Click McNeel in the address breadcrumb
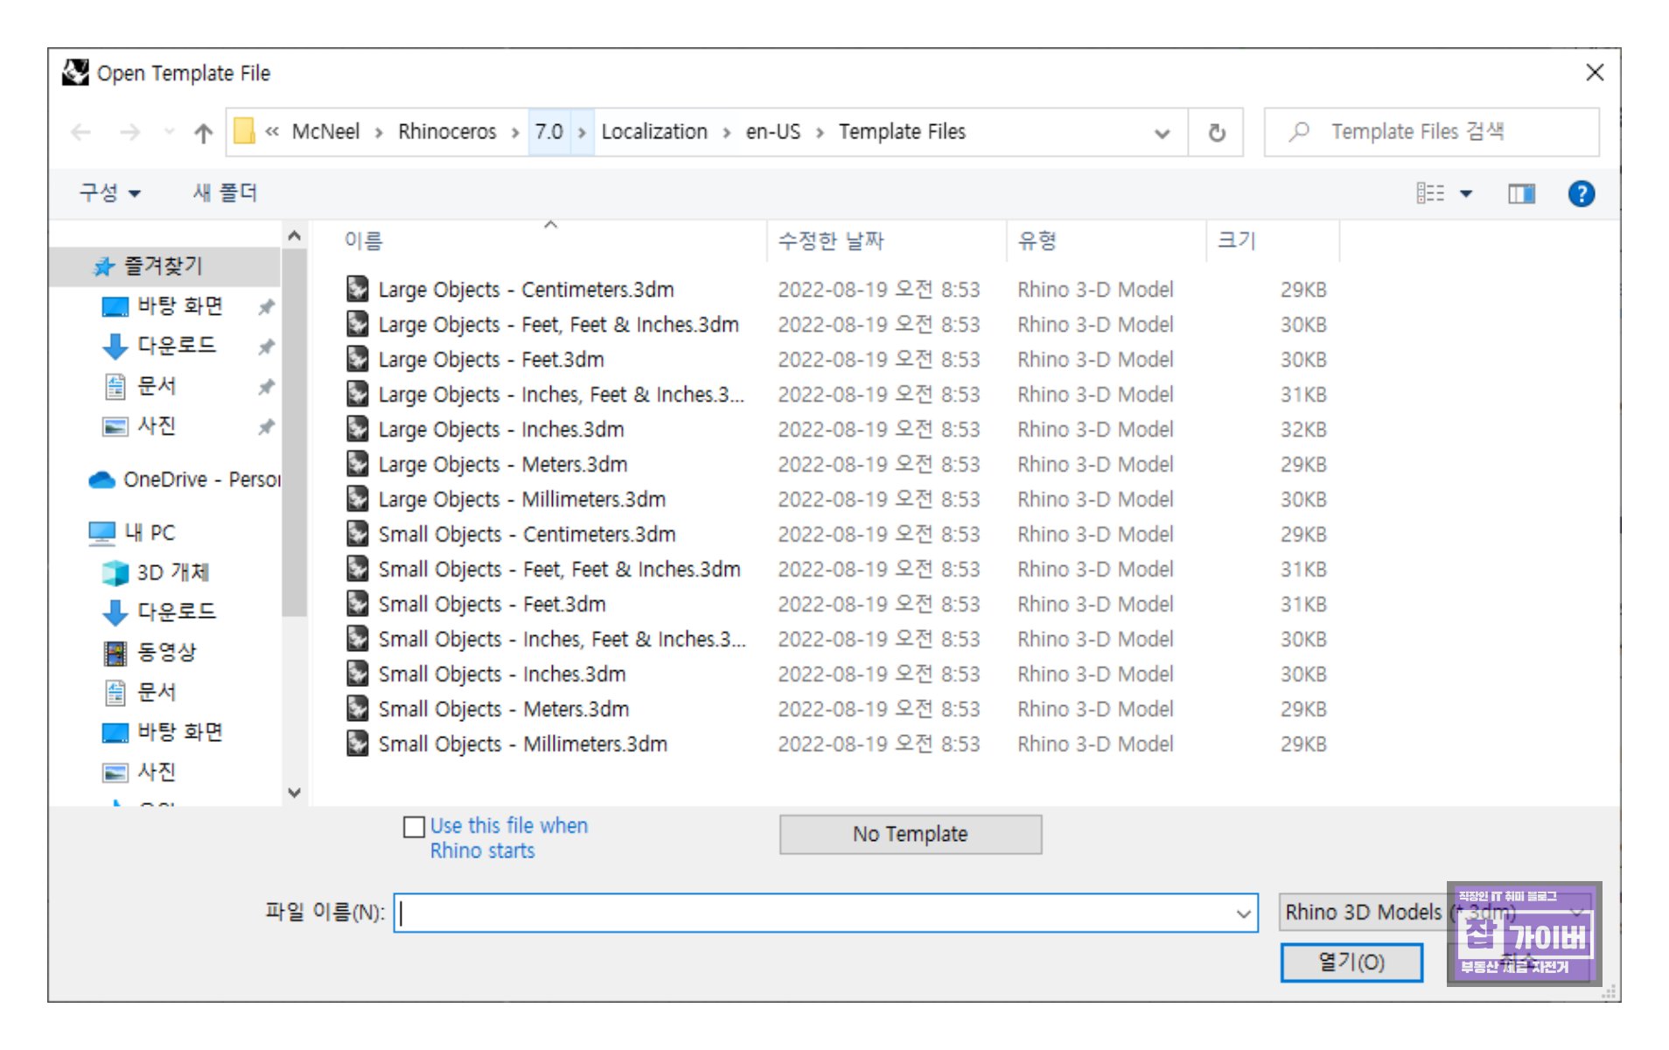Screen dimensions: 1669x1050 coord(325,132)
